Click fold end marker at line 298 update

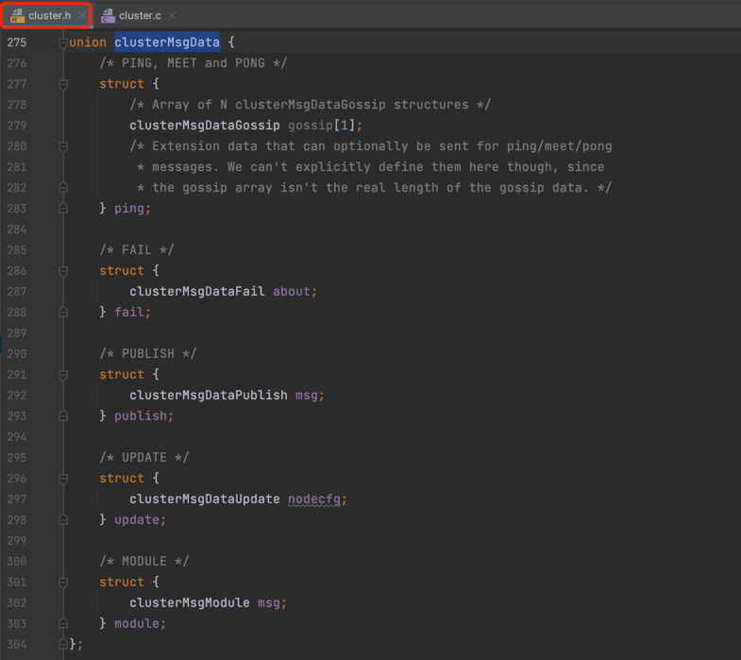(63, 520)
